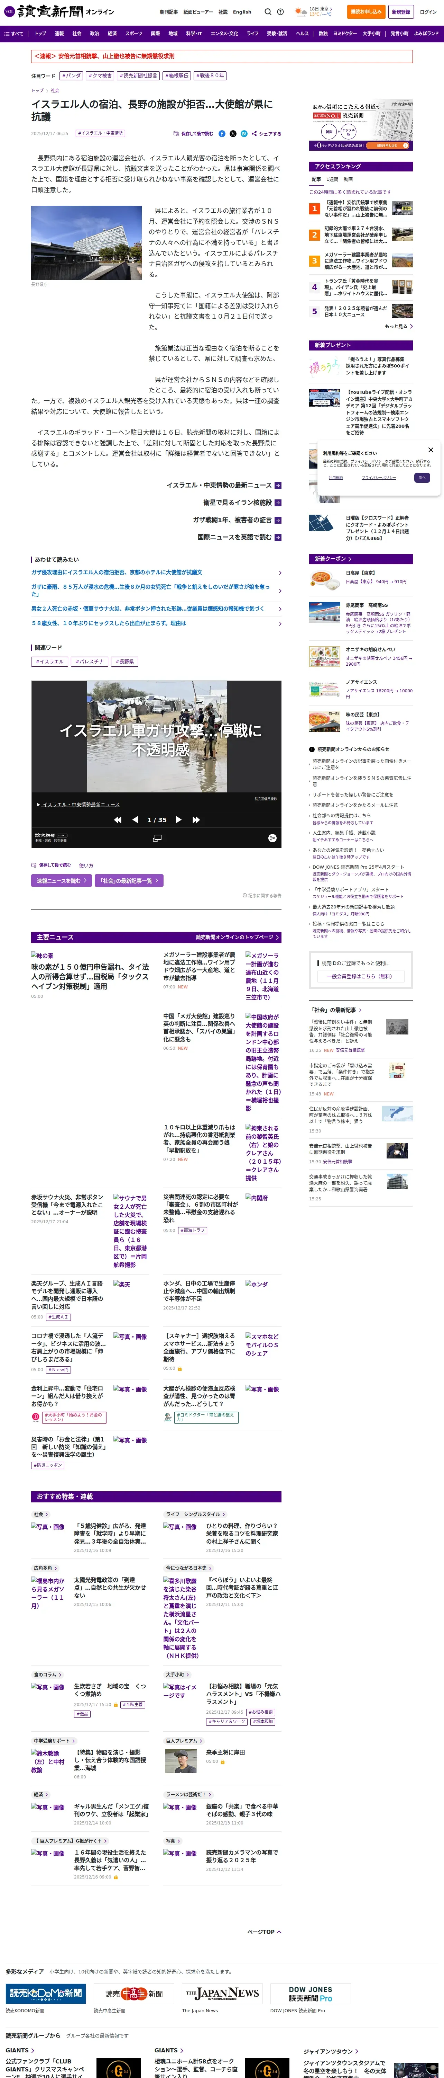444x2078 pixels.
Task: Open 衛星で見るイラン核施設 link
Action: [x=242, y=503]
